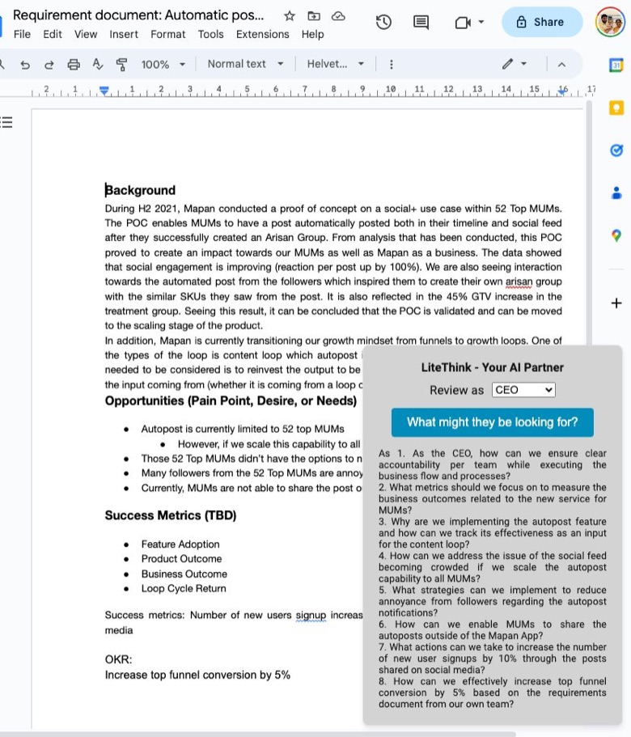Print the document with printer icon
This screenshot has height=737, width=631.
(74, 65)
